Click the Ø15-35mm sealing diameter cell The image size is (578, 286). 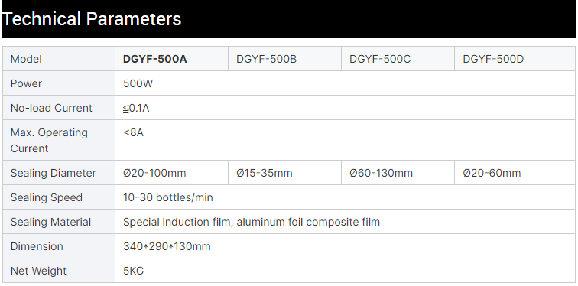click(x=284, y=173)
